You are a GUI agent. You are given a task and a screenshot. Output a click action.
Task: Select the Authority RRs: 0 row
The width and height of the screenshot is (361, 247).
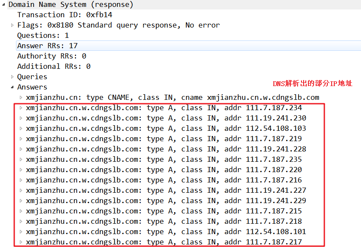coord(52,56)
